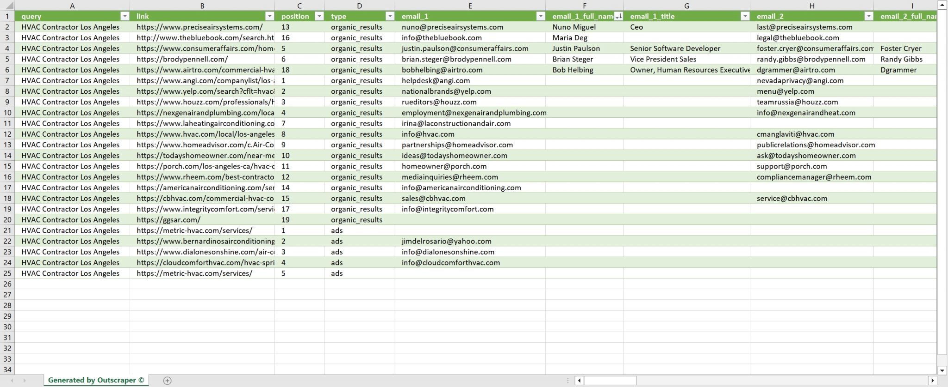Open the query column filter dropdown

point(125,16)
